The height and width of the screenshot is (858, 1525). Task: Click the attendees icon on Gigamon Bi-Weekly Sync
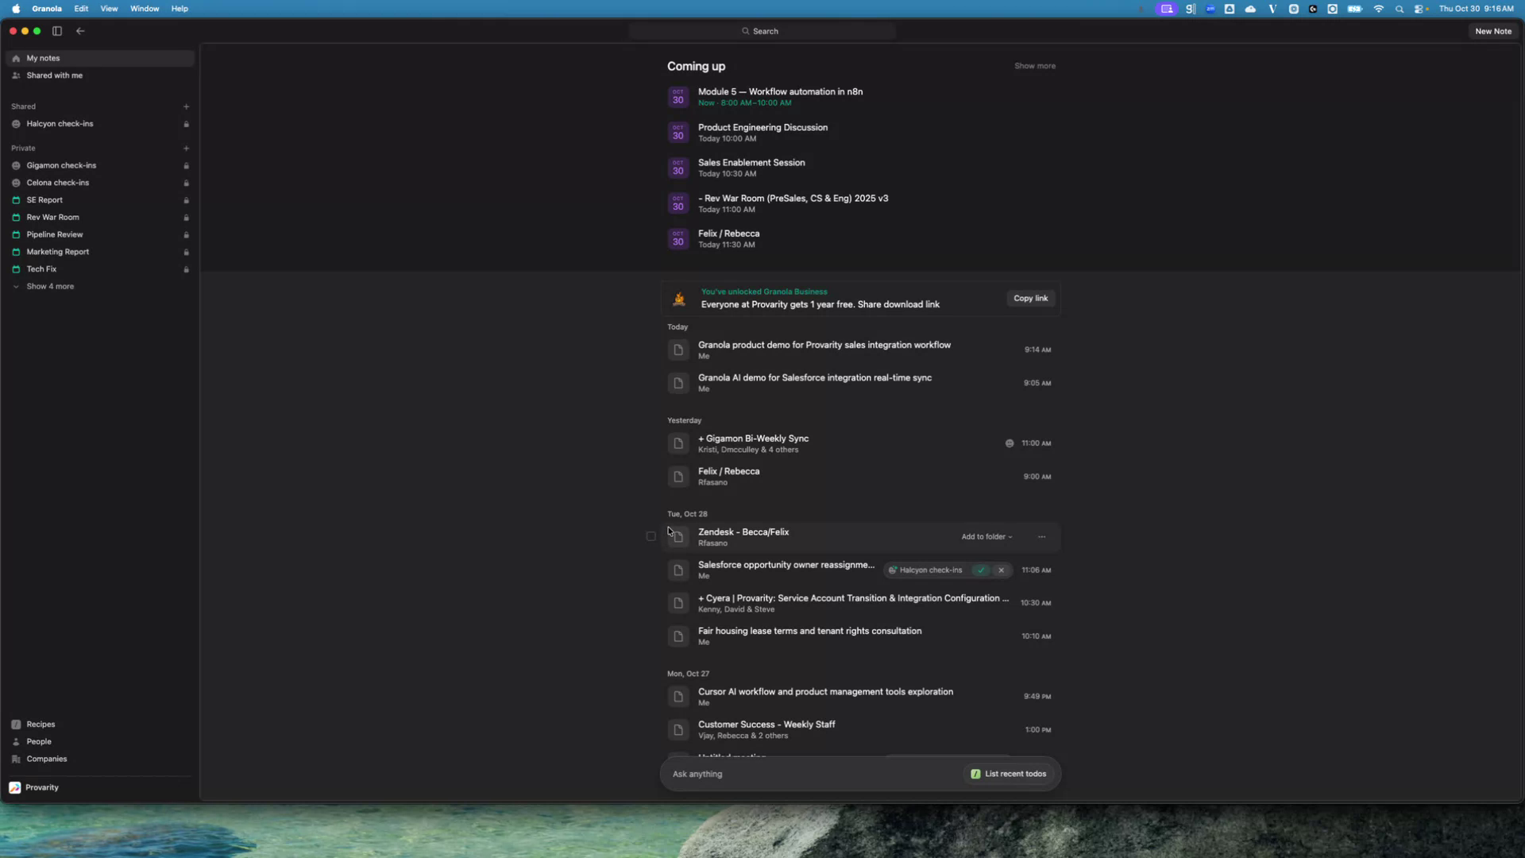pos(1010,443)
